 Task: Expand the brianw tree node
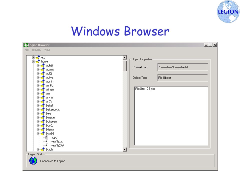38,129
